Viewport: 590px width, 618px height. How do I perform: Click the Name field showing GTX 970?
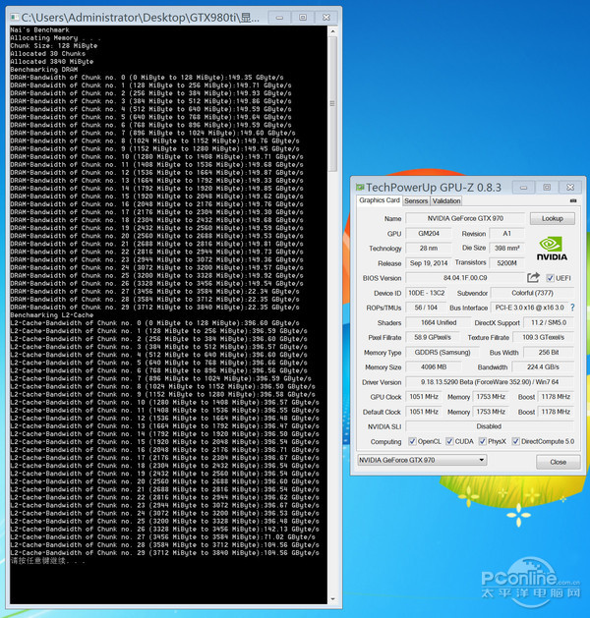465,218
